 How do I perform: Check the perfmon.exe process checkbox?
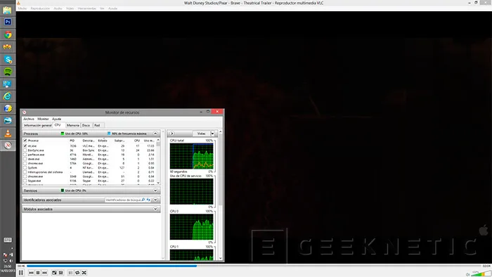pyautogui.click(x=25, y=155)
